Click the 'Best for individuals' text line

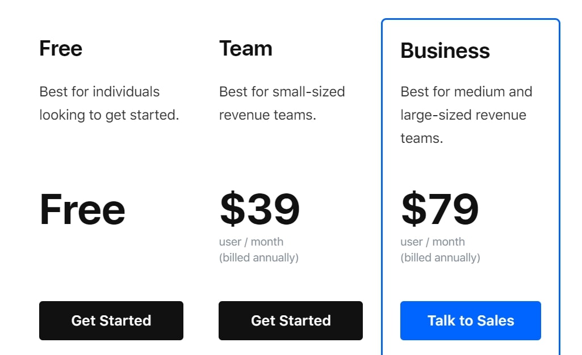99,91
